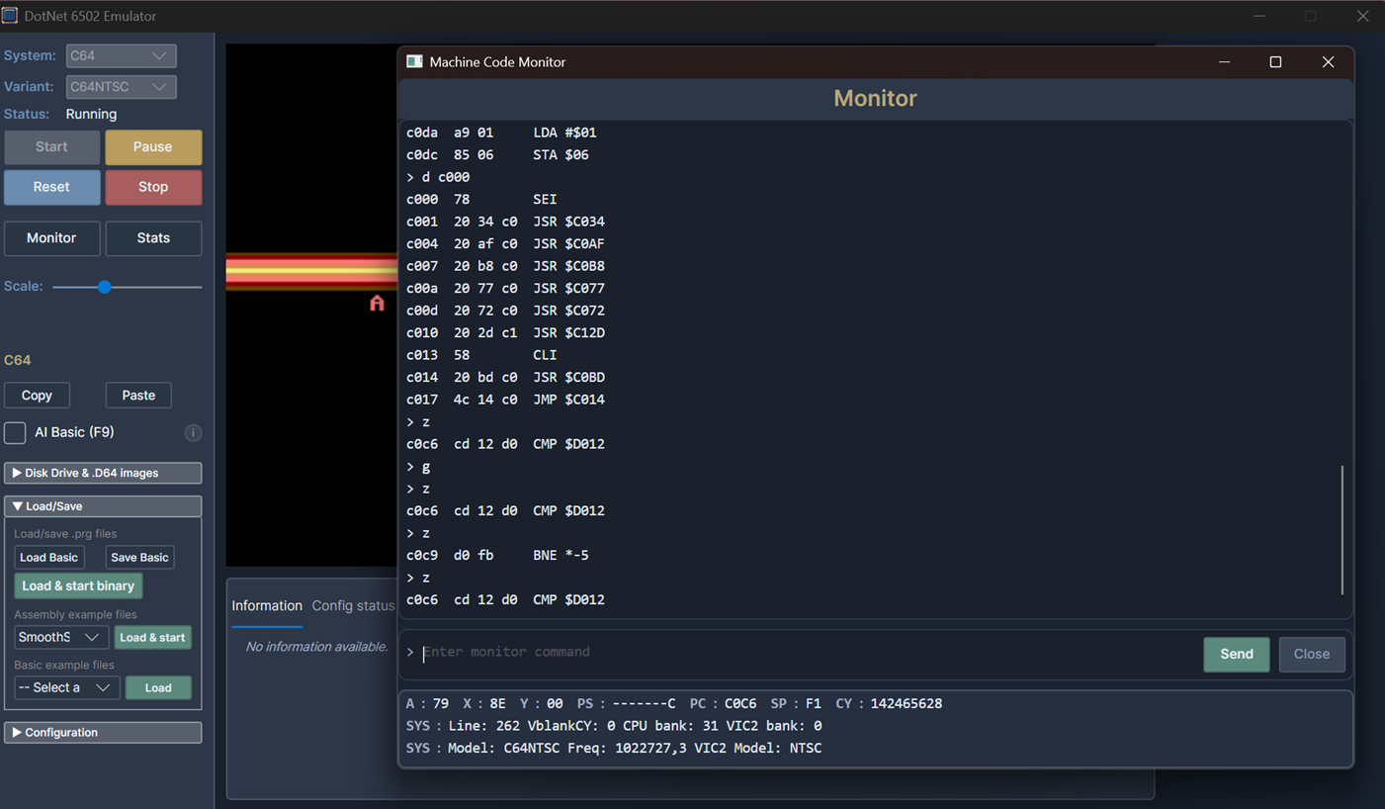Click the Load Basic button
The height and width of the screenshot is (809, 1385).
click(x=49, y=557)
